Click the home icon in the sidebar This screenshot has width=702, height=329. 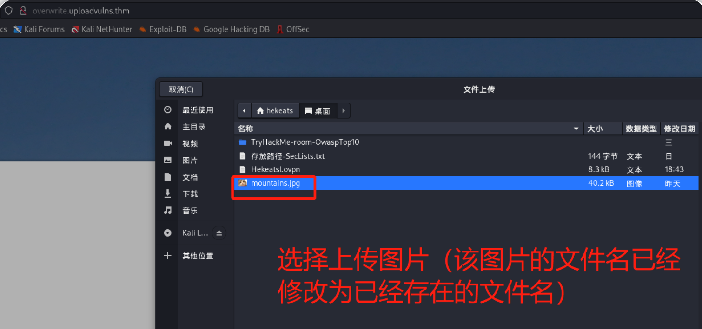pos(168,127)
